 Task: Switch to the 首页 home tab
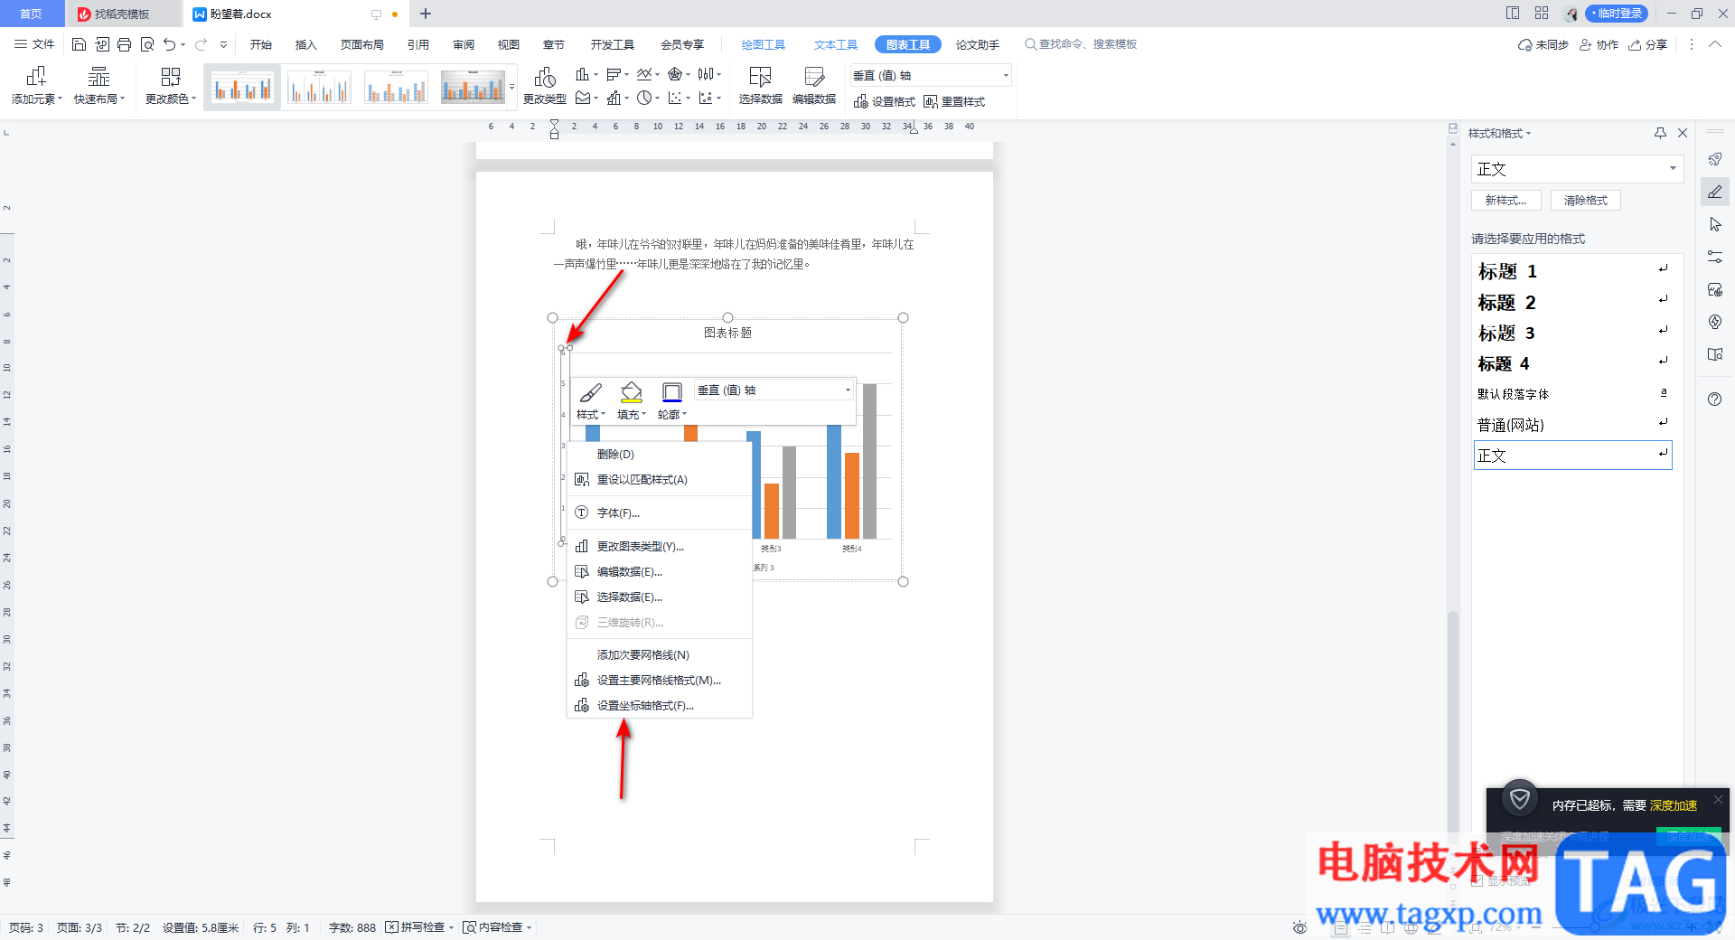[x=32, y=14]
